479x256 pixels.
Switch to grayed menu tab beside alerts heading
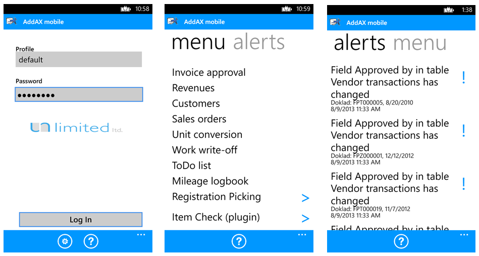tap(419, 43)
